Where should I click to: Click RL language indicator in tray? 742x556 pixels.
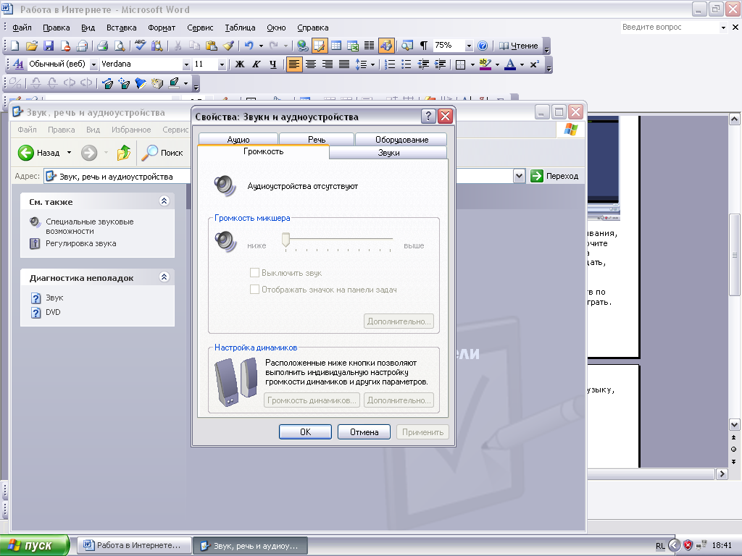[x=660, y=546]
